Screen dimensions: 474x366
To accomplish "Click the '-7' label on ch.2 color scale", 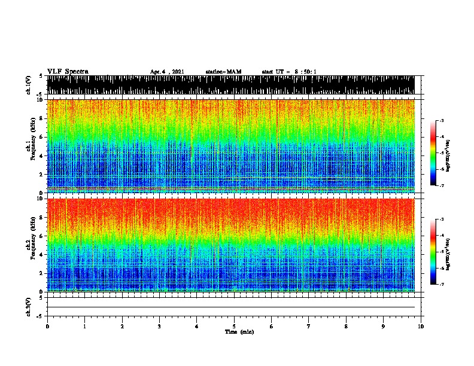I will tap(441, 284).
